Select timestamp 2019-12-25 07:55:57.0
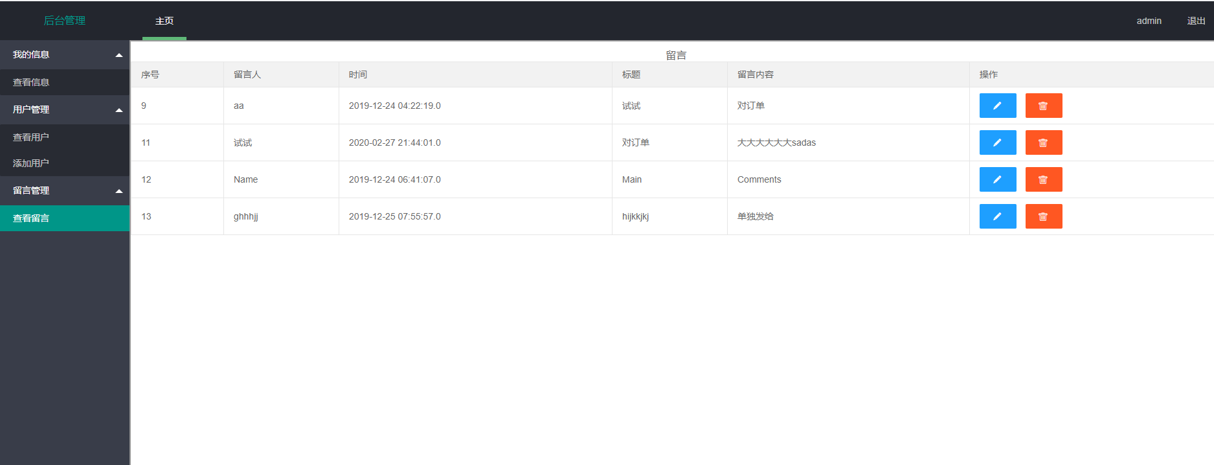The image size is (1214, 465). [395, 216]
